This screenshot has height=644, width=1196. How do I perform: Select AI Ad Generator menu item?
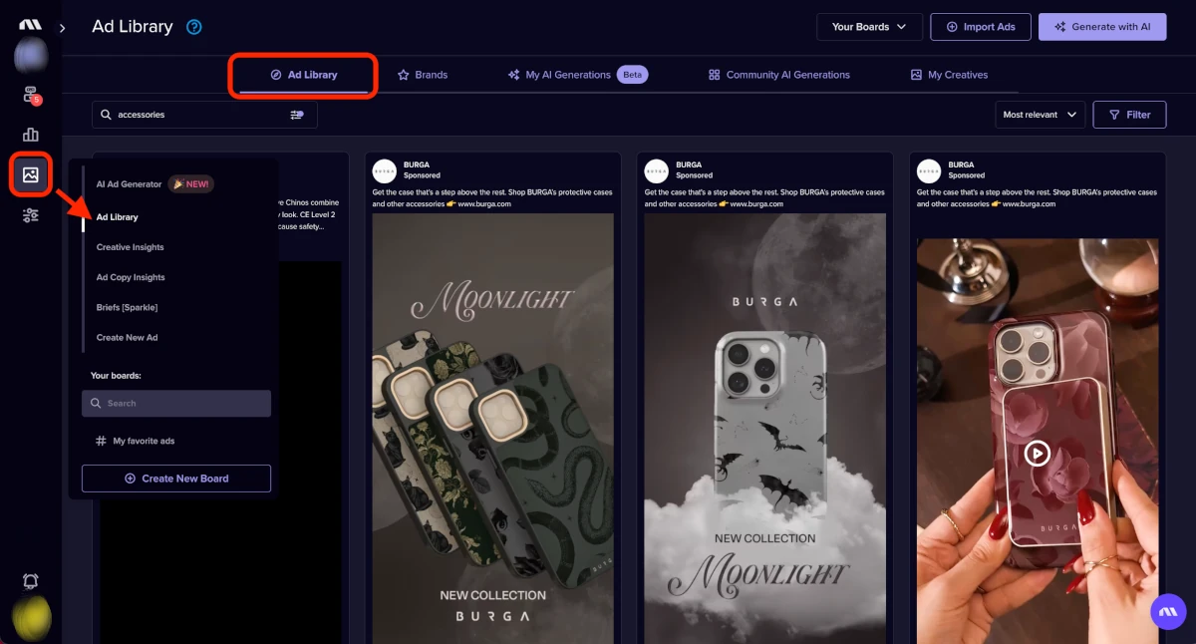click(129, 184)
